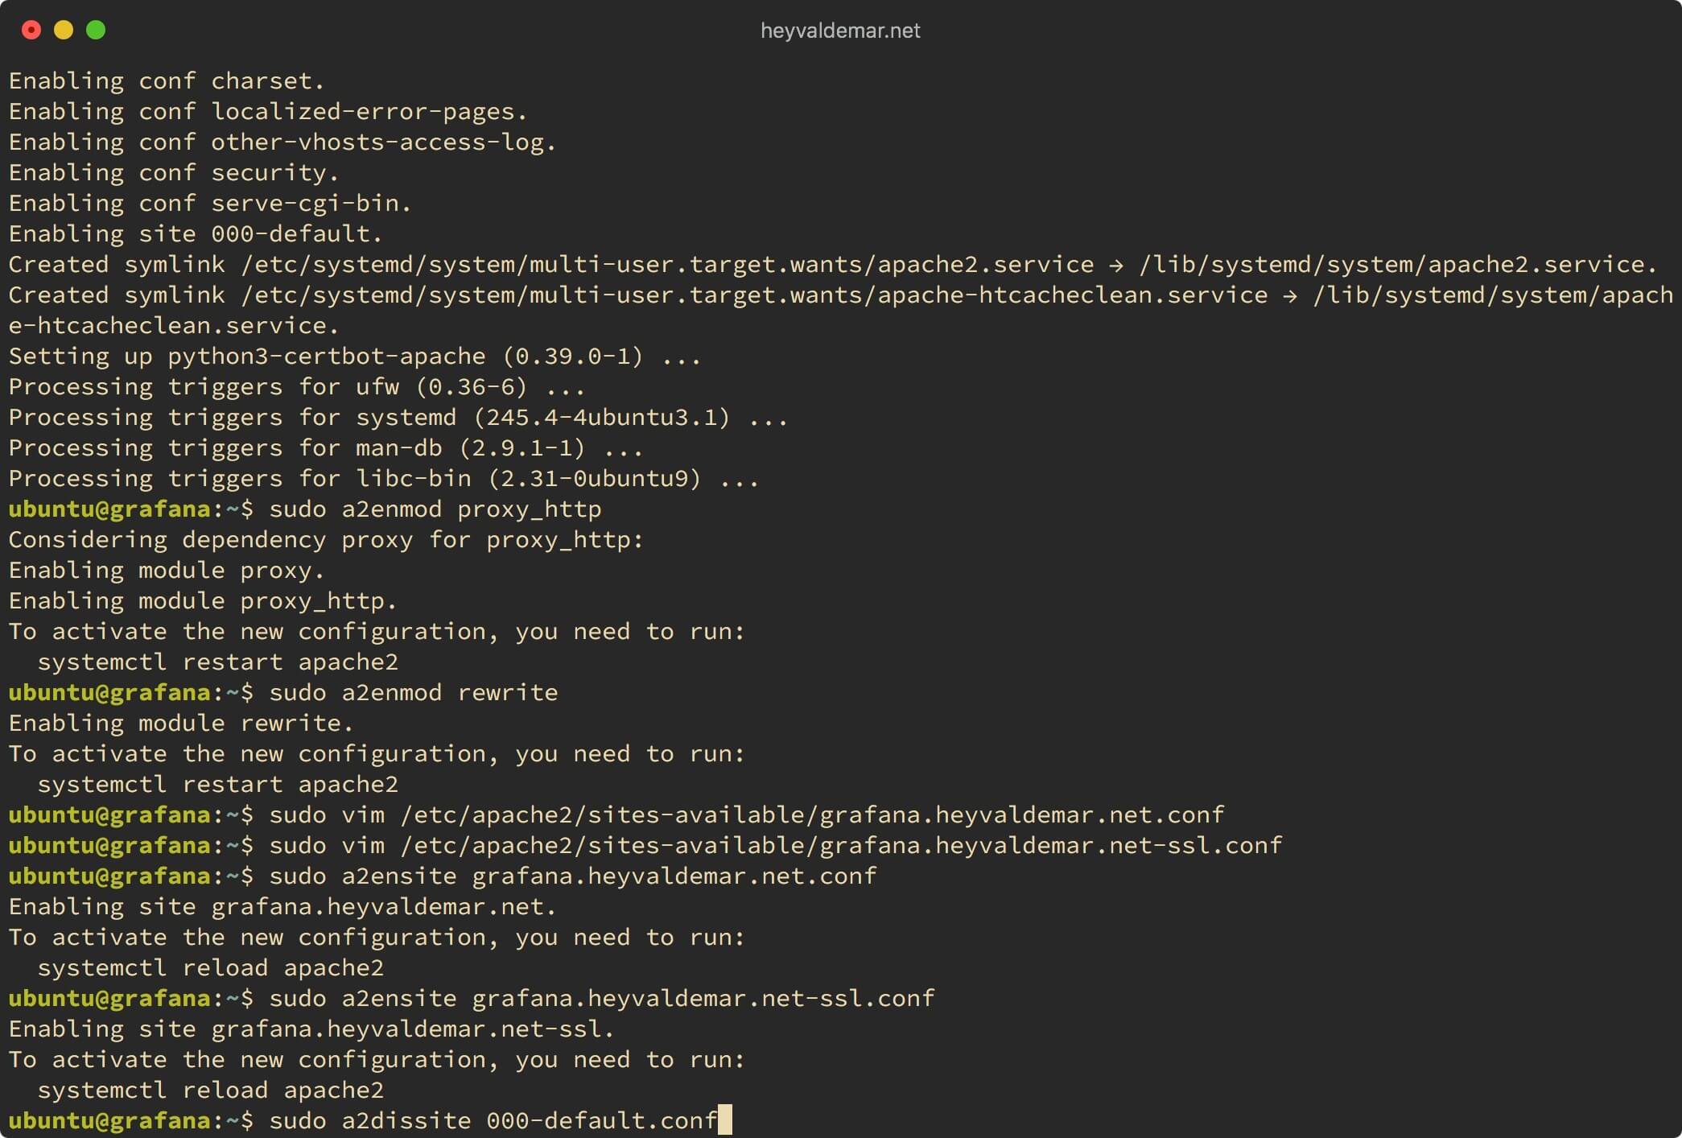Select the terminal title bar
The width and height of the screenshot is (1682, 1138).
[840, 28]
